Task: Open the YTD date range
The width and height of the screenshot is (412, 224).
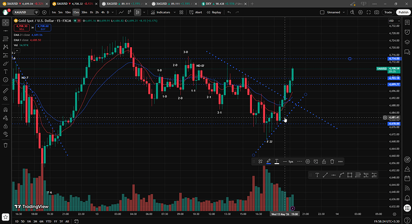Action: [x=48, y=222]
